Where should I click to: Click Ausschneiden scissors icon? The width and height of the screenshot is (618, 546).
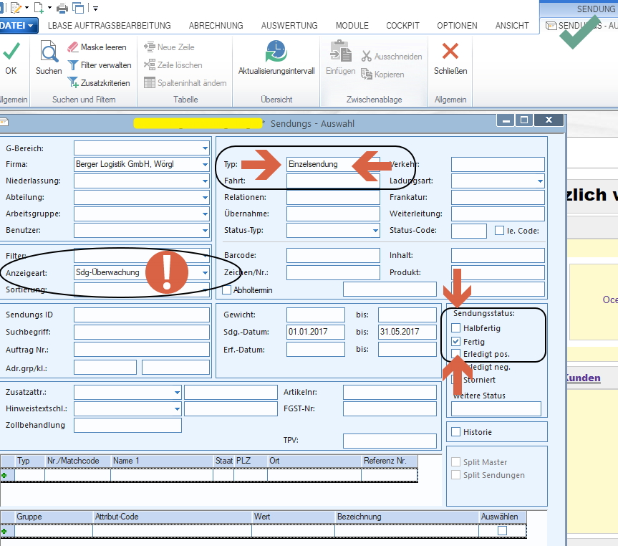tap(367, 57)
